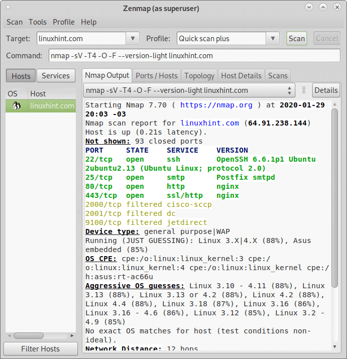Open the Tools menu
Viewport: 347px width, 359px height.
(38, 22)
